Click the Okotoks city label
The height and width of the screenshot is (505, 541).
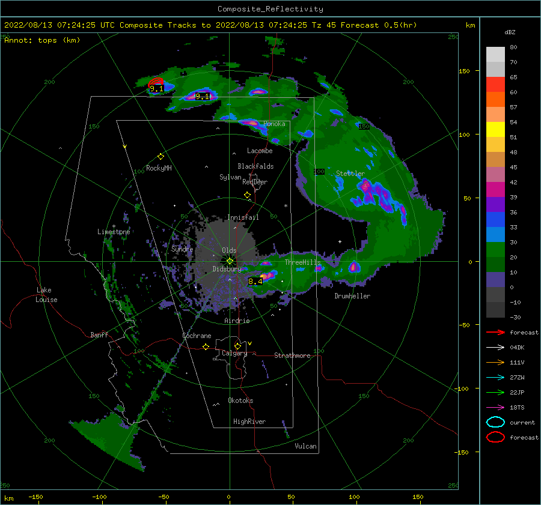(x=240, y=401)
